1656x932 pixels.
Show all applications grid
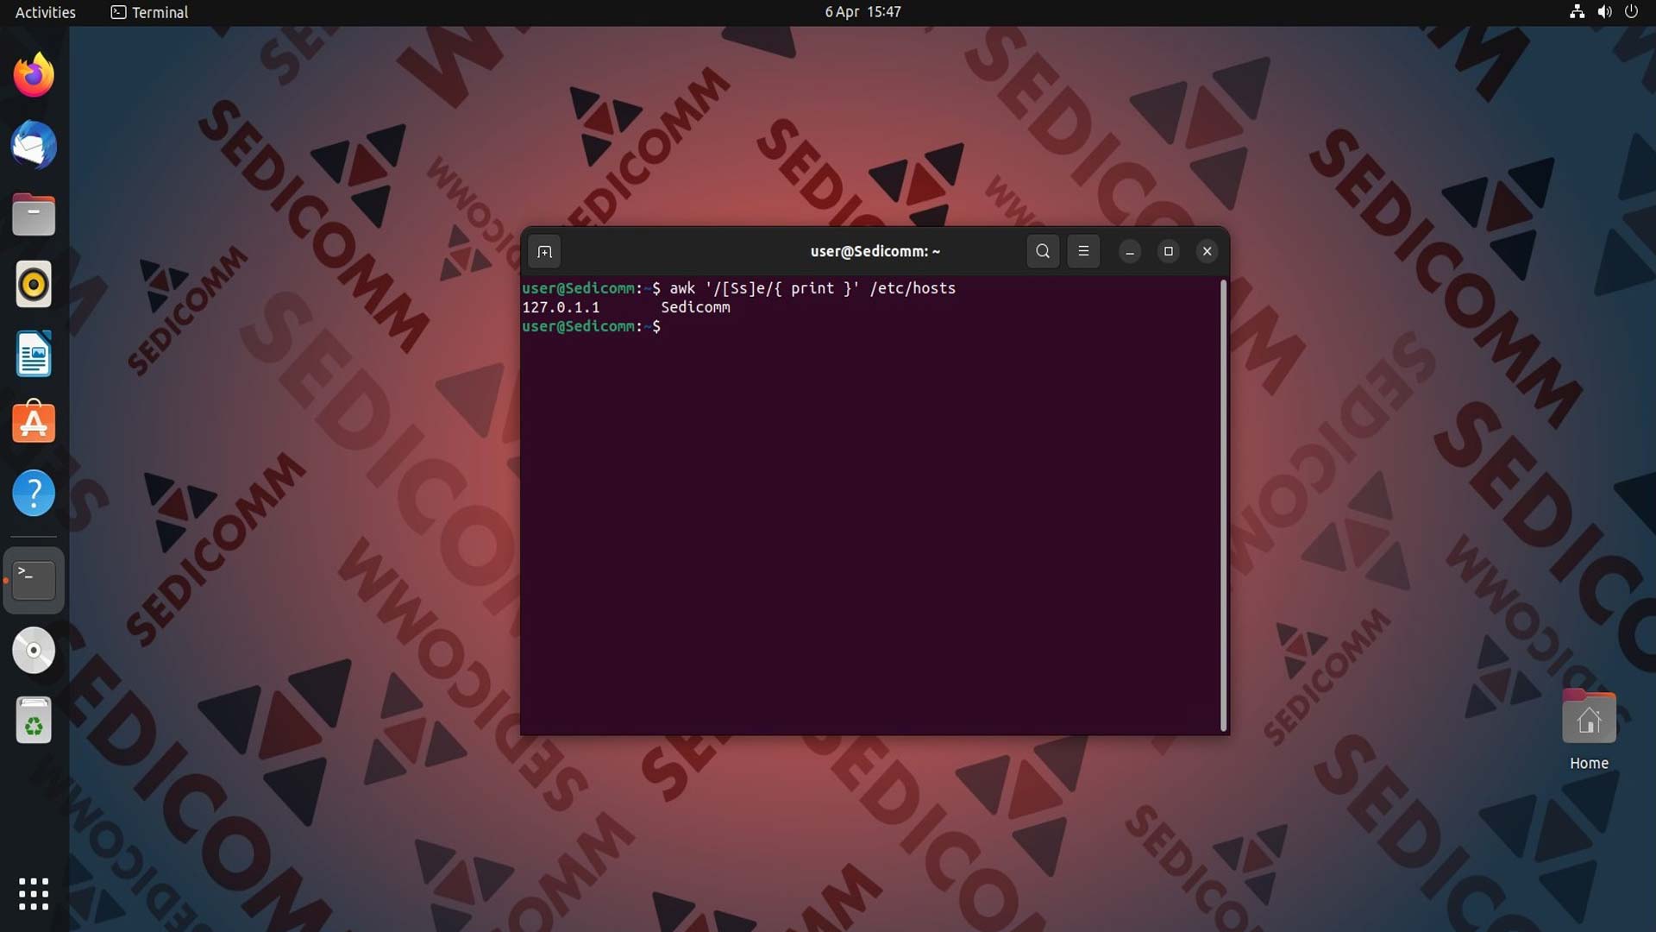[x=34, y=893]
